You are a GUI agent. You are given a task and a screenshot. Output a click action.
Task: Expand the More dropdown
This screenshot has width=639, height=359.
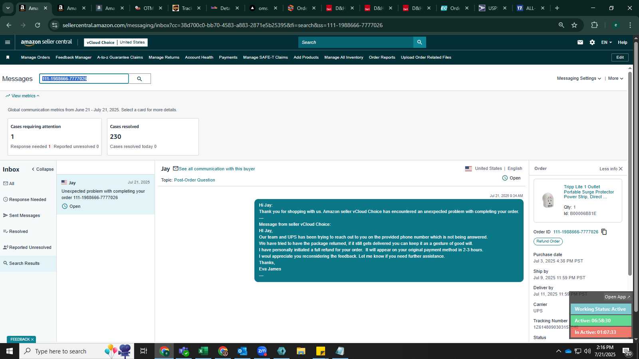tap(615, 79)
